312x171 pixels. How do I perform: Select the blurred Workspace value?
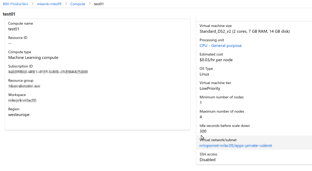(x=23, y=100)
